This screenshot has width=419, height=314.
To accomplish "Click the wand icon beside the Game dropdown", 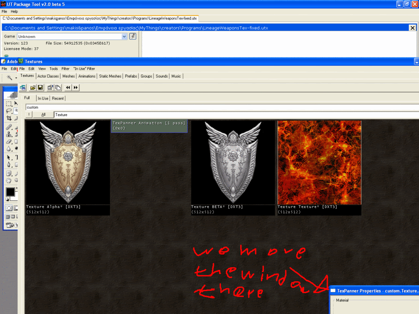I will coord(133,36).
